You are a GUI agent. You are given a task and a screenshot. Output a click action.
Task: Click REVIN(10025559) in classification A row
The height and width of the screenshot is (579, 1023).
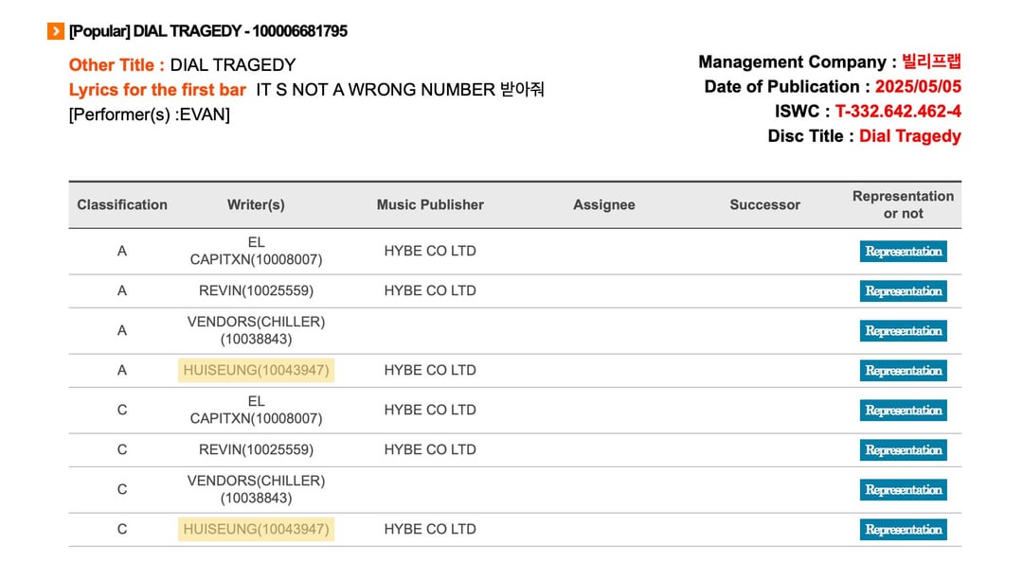click(x=256, y=290)
